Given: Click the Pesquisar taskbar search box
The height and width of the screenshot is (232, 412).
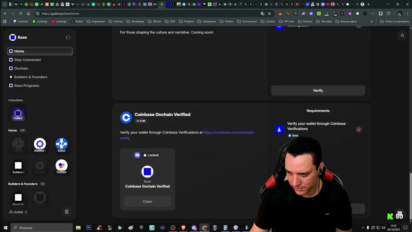Looking at the screenshot, I should pos(42,228).
